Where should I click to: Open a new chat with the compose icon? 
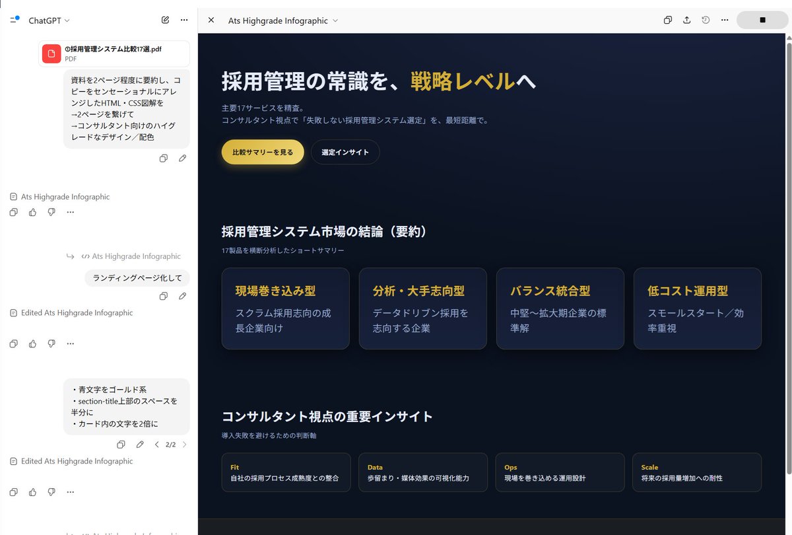pos(165,20)
